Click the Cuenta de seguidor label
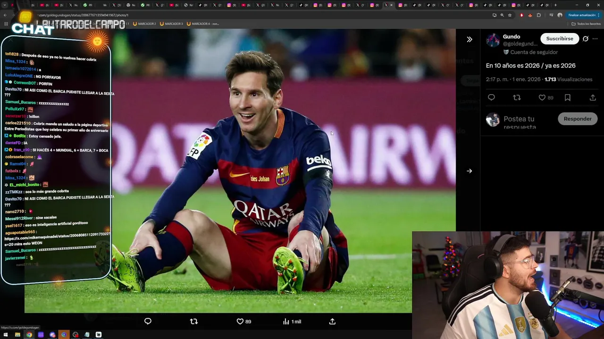604x339 pixels. pos(534,52)
